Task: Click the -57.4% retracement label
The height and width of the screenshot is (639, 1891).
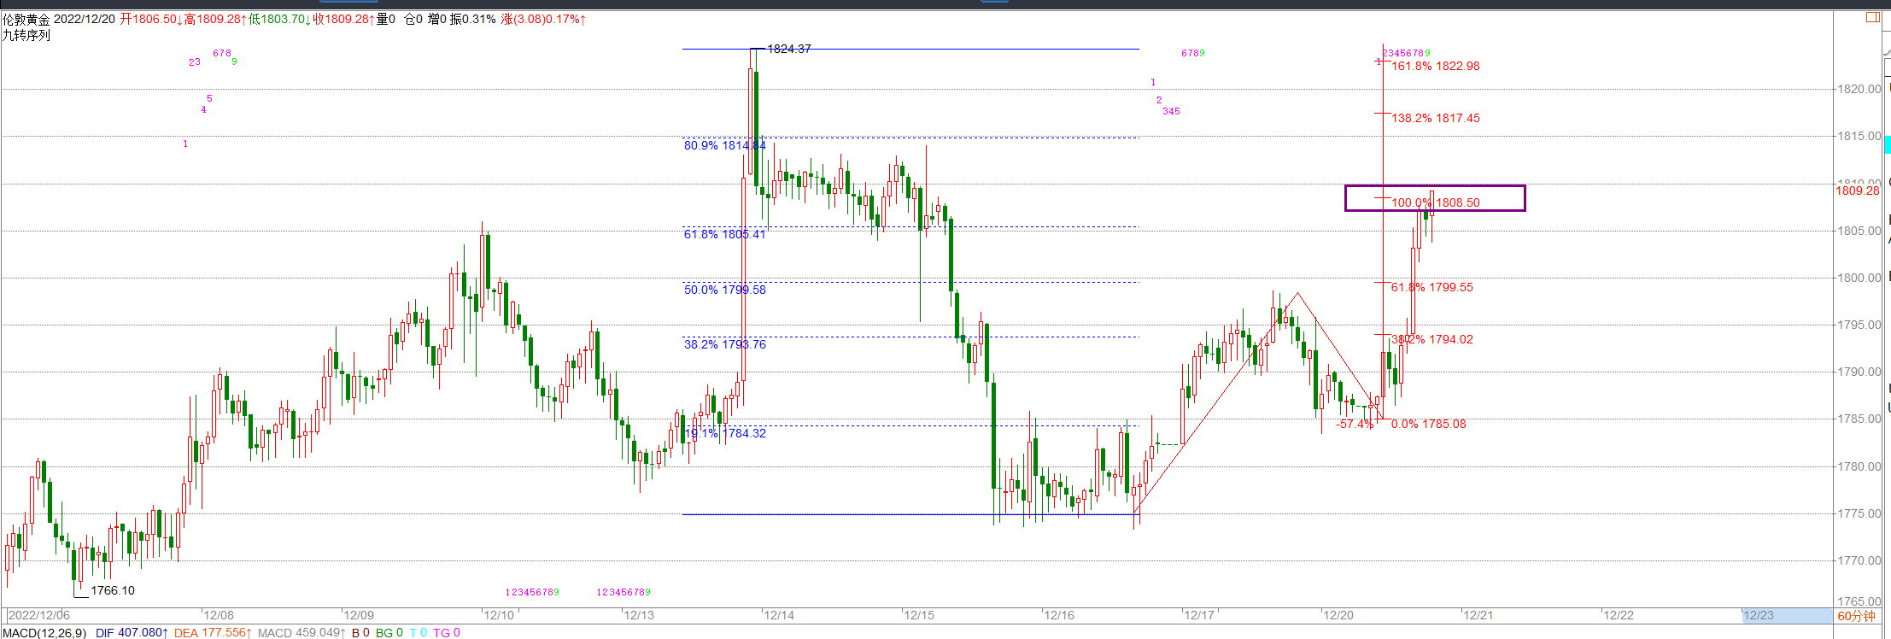Action: coord(1355,424)
